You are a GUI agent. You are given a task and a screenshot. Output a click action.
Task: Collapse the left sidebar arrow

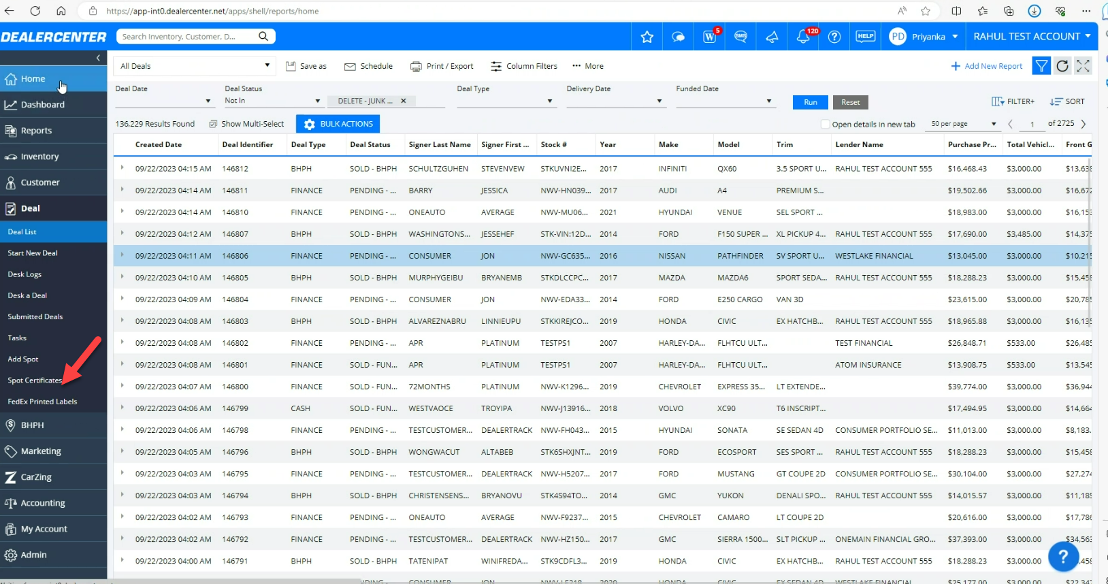pos(98,58)
